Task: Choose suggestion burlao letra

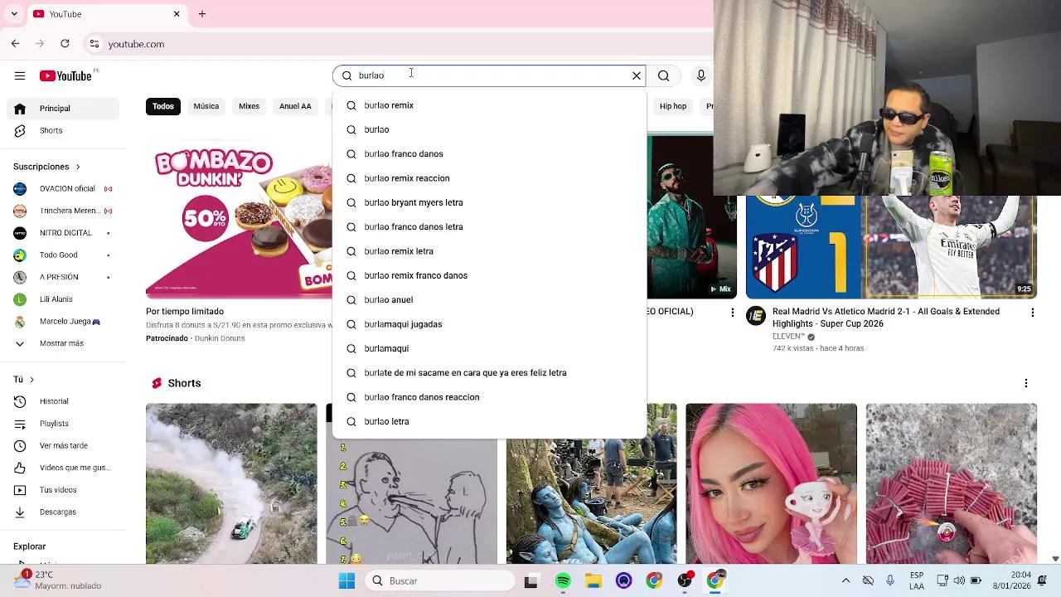Action: (489, 421)
